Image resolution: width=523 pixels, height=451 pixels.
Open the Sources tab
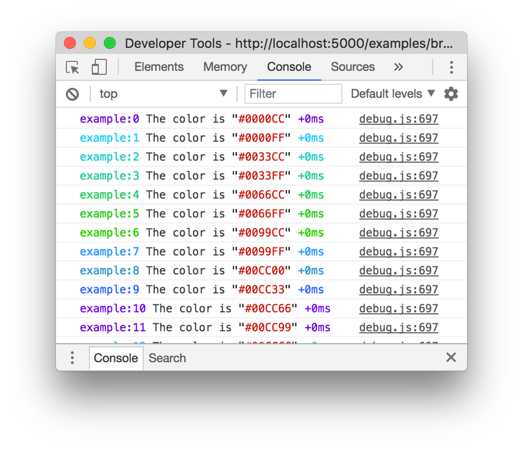pyautogui.click(x=353, y=67)
